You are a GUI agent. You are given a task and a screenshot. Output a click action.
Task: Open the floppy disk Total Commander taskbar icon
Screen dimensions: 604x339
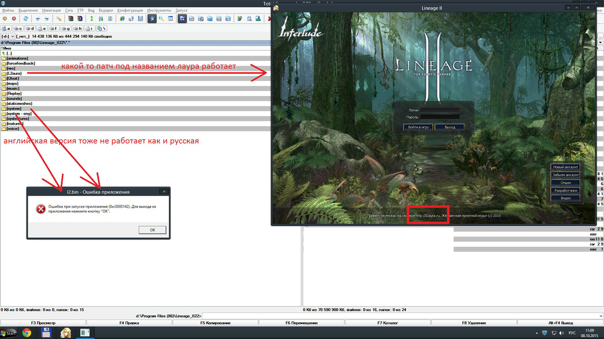tap(46, 332)
